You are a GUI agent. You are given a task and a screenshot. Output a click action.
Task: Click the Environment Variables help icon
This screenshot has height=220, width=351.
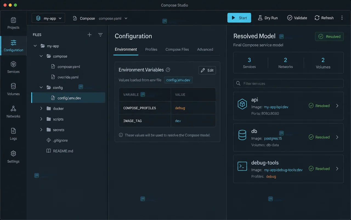168,70
